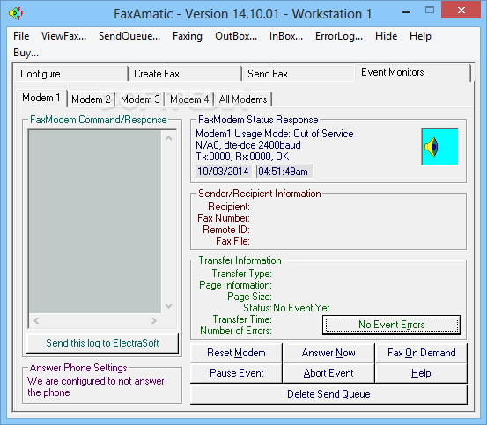This screenshot has height=425, width=487.
Task: Click the Fax File: label
Action: tap(233, 241)
